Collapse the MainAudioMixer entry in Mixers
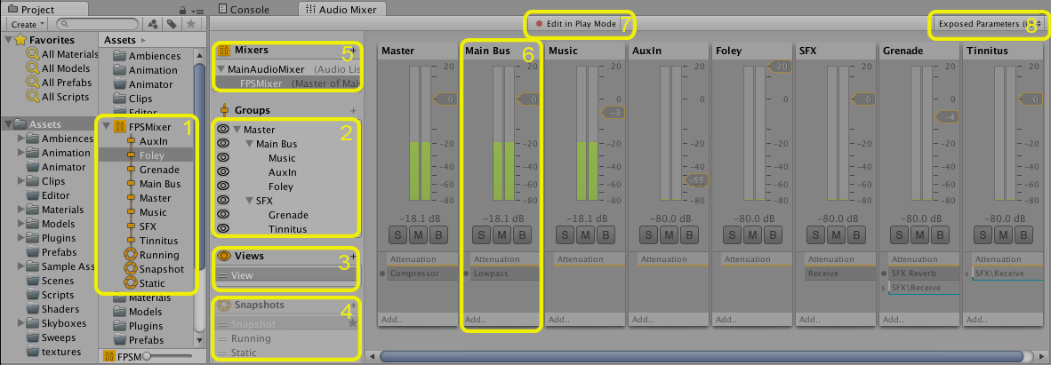1051x365 pixels. pyautogui.click(x=221, y=69)
